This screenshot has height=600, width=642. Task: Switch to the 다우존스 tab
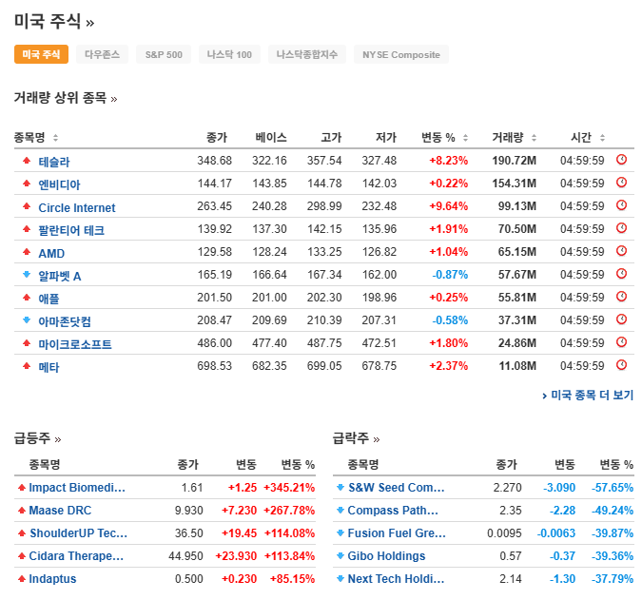click(x=103, y=54)
